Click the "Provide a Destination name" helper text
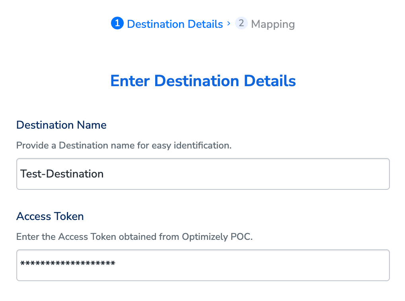405x301 pixels. click(x=124, y=145)
